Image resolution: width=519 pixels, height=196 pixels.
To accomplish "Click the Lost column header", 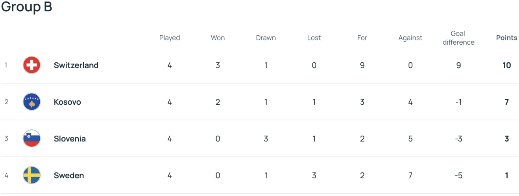I will [314, 38].
